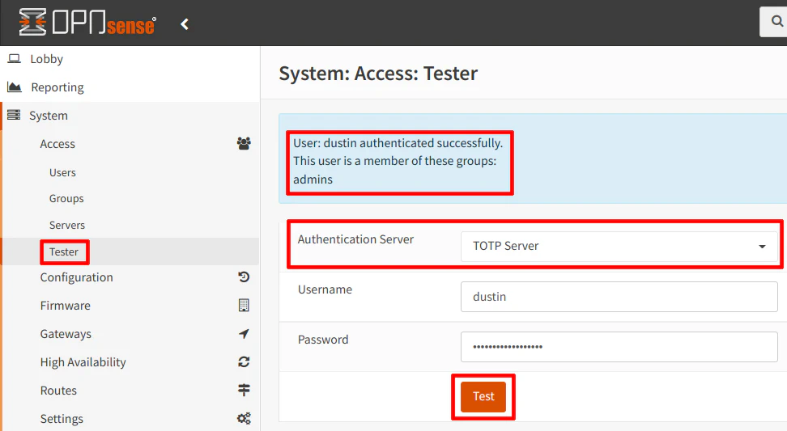The width and height of the screenshot is (787, 431).
Task: Click the 'Authentication Server' label
Action: (355, 239)
